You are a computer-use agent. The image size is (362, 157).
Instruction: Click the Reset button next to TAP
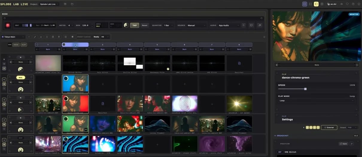pyautogui.click(x=145, y=25)
